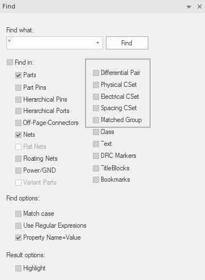
Task: Close the Find panel
Action: (x=199, y=7)
